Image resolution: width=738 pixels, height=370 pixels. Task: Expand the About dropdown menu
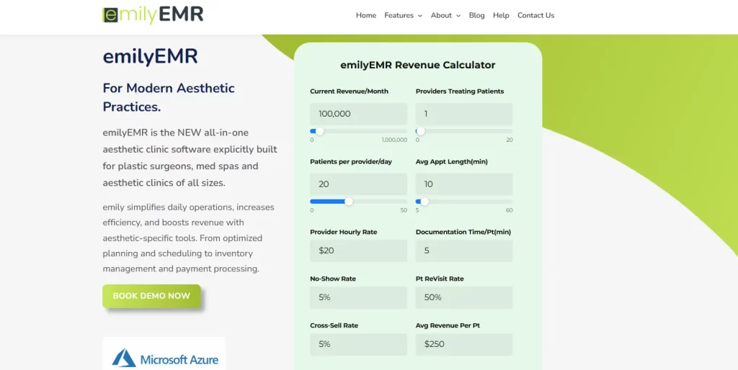coord(445,15)
